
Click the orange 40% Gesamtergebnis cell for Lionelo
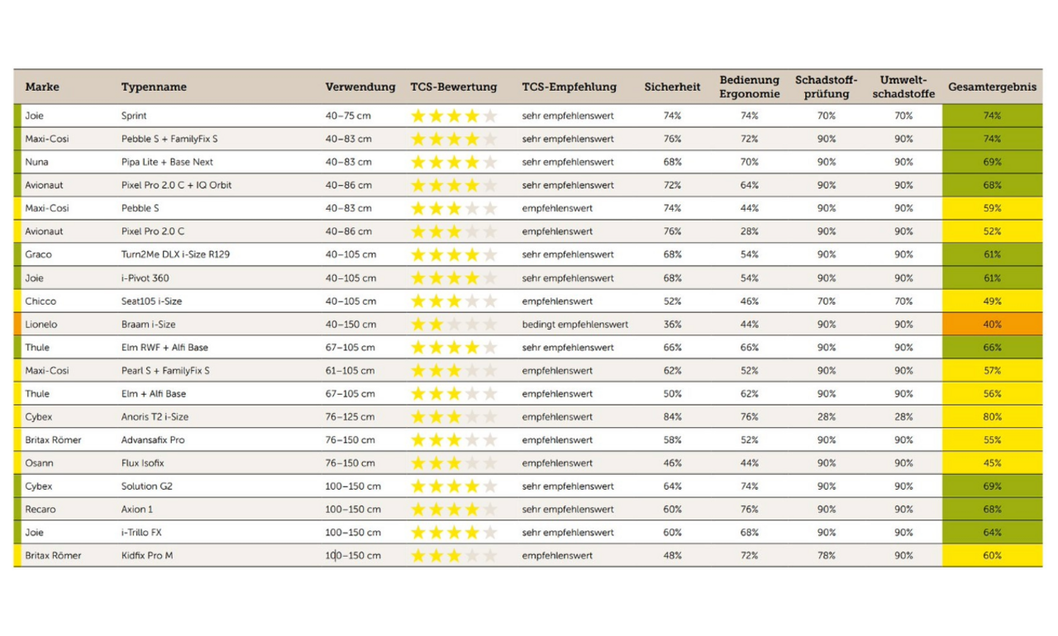[992, 325]
